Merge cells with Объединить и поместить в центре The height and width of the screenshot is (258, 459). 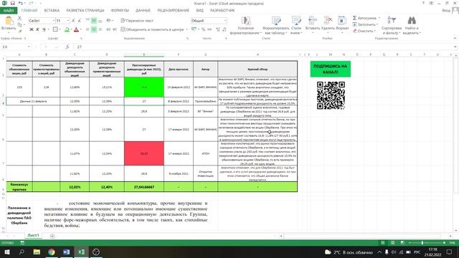point(152,29)
